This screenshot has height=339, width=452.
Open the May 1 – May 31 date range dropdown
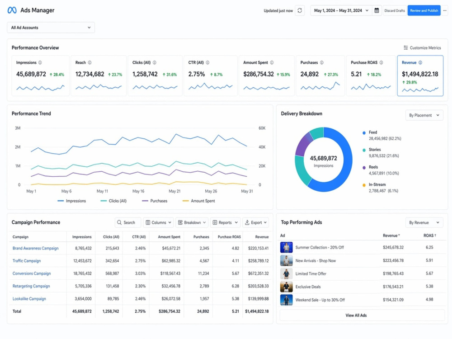pyautogui.click(x=341, y=11)
